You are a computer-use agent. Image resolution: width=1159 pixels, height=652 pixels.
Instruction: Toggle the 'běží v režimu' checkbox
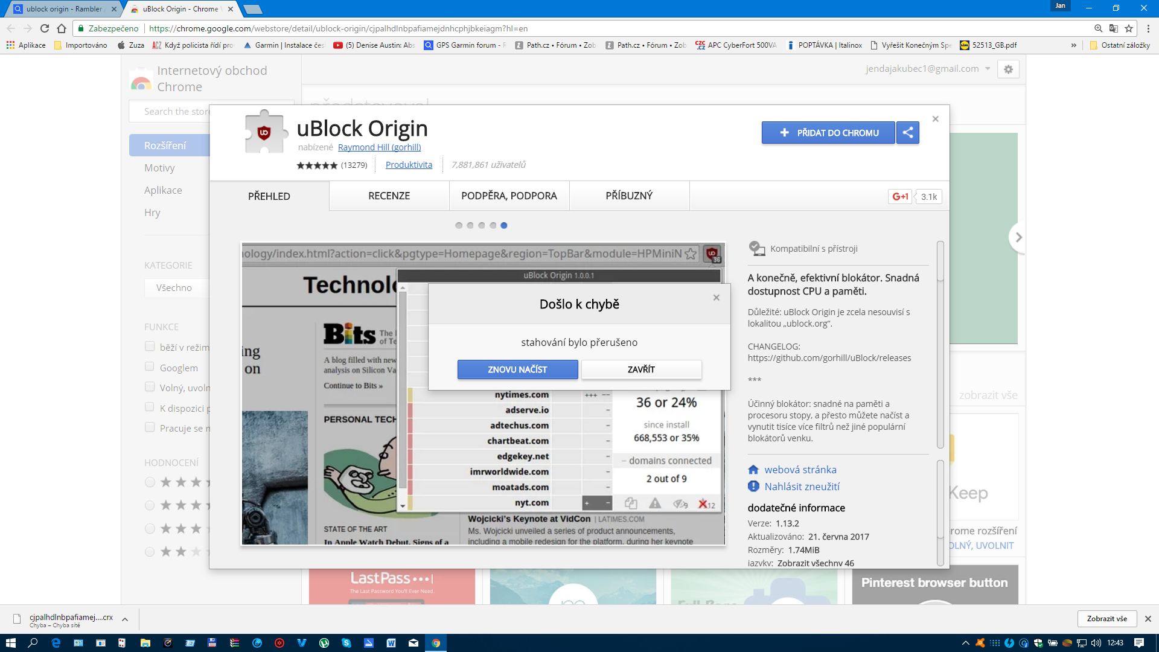(150, 347)
